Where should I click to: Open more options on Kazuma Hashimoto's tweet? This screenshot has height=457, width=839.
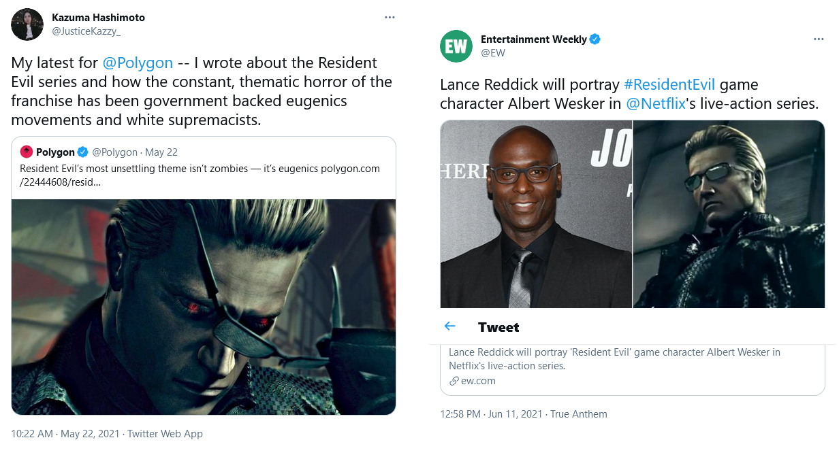pos(390,17)
